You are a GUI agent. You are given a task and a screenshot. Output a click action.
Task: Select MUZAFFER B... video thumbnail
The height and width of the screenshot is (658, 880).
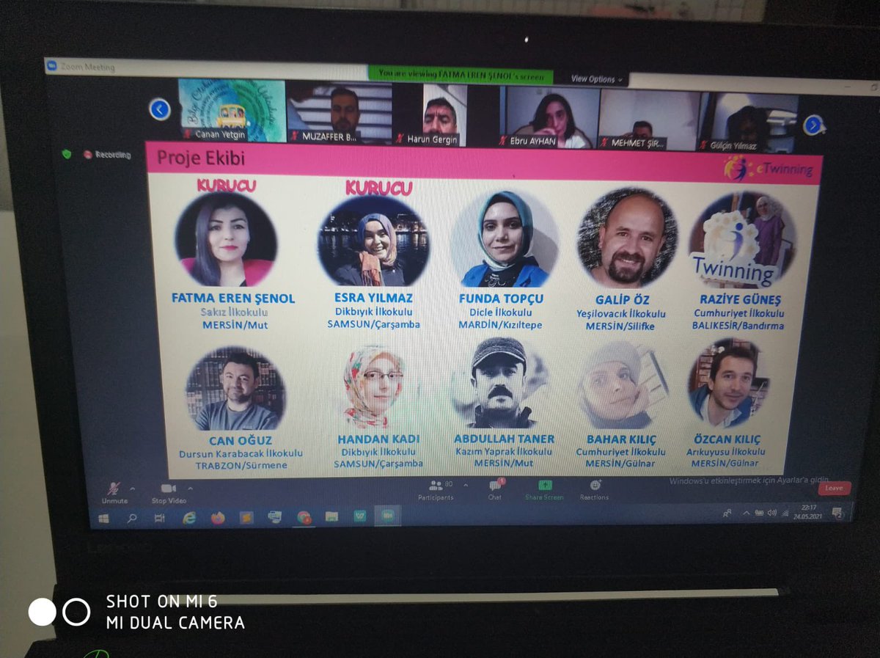tap(340, 112)
